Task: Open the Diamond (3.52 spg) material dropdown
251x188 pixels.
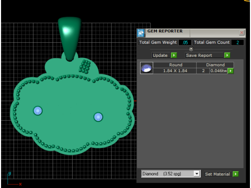Action: 171,174
